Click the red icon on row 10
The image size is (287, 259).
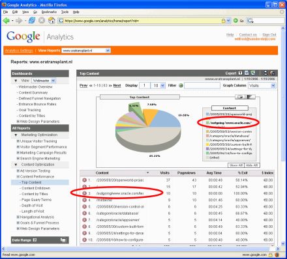[x=84, y=240]
